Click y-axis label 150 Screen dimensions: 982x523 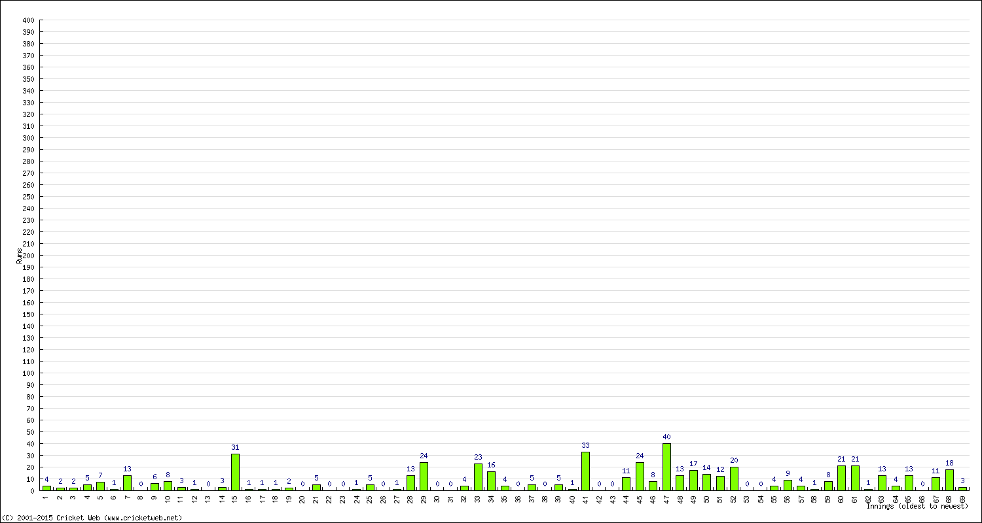pyautogui.click(x=27, y=314)
